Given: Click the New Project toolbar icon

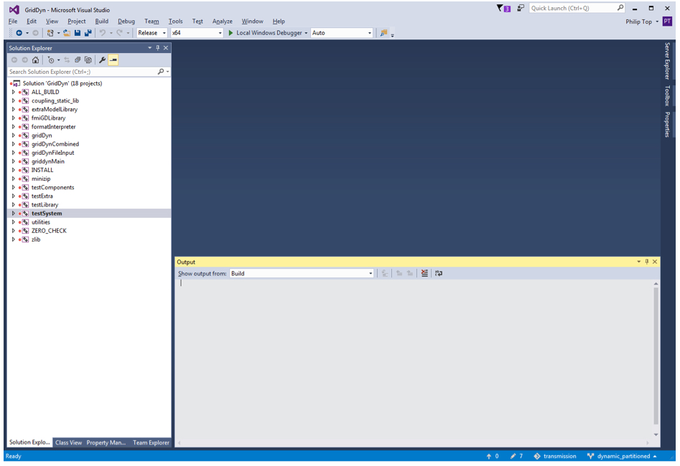Looking at the screenshot, I should 50,33.
